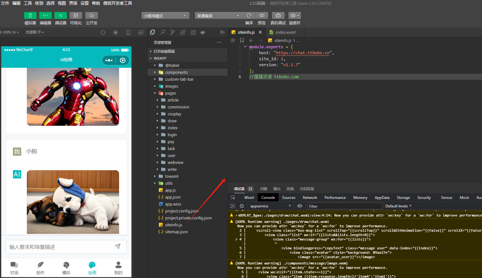The width and height of the screenshot is (482, 278).
Task: Click the whale-shaped icon in the sidebar header
Action: [x=203, y=32]
